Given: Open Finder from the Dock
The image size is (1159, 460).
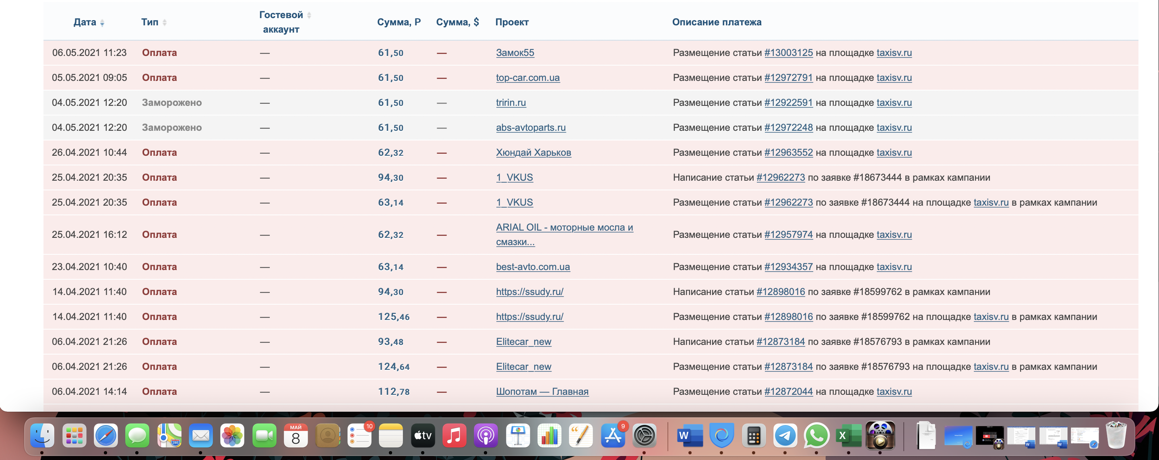Looking at the screenshot, I should [42, 435].
